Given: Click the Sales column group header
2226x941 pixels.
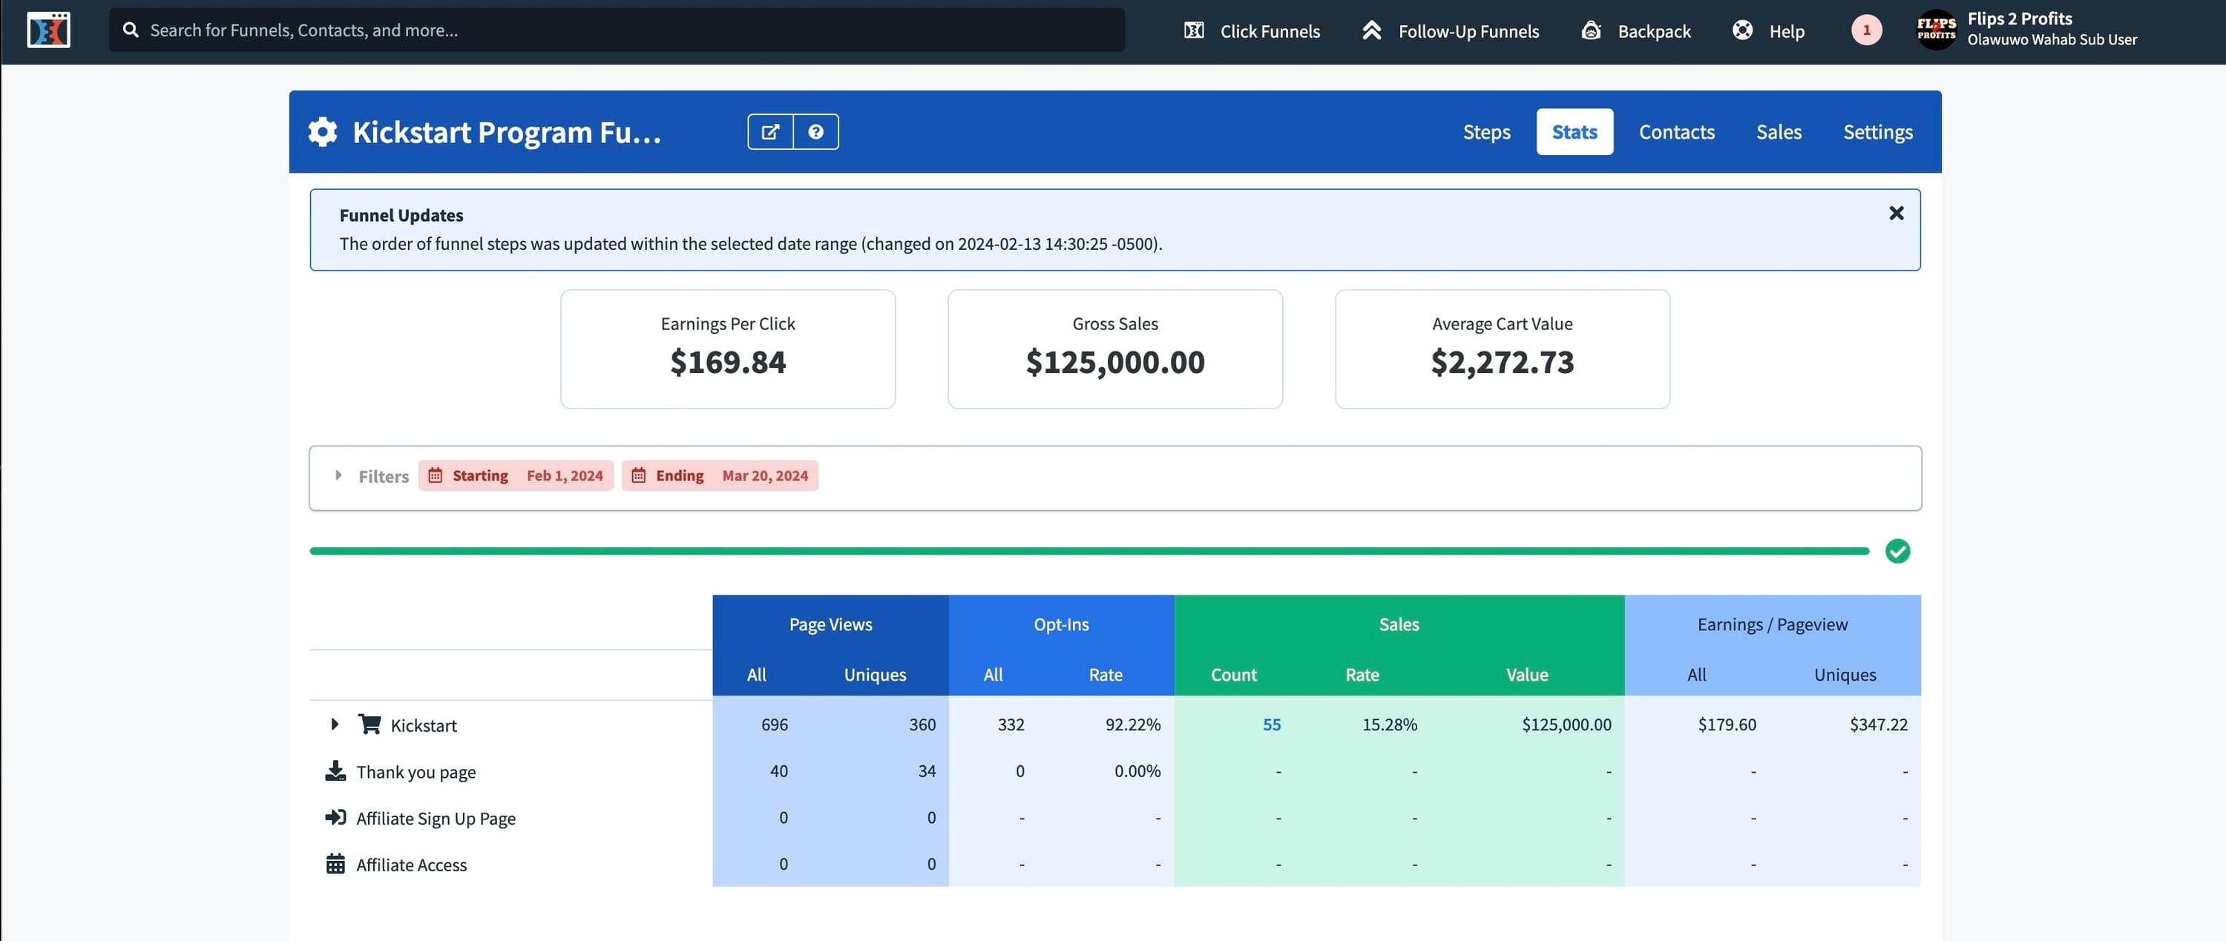Looking at the screenshot, I should pyautogui.click(x=1399, y=625).
